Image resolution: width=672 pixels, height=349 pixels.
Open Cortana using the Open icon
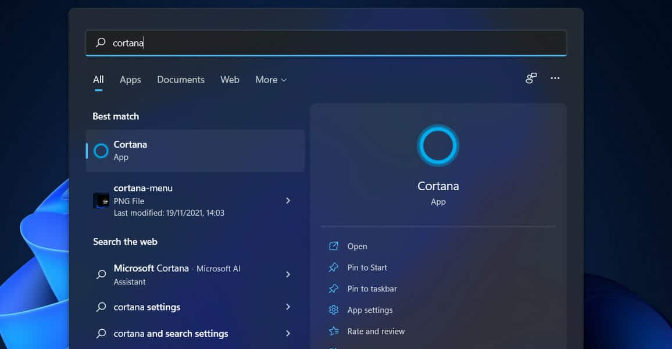(335, 246)
